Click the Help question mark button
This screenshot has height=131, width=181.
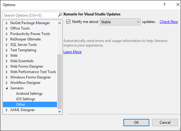pyautogui.click(x=164, y=5)
